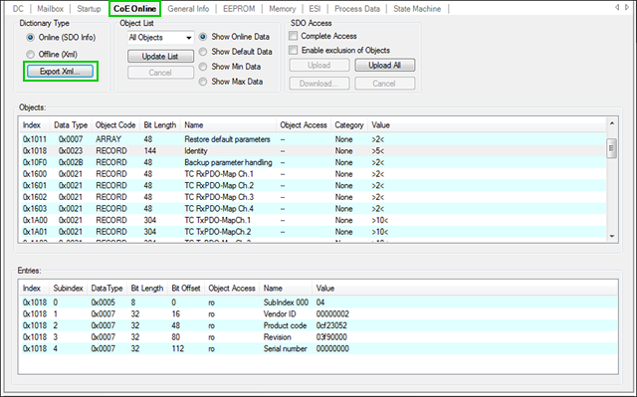Click Objects Bit Length column header

pos(159,125)
